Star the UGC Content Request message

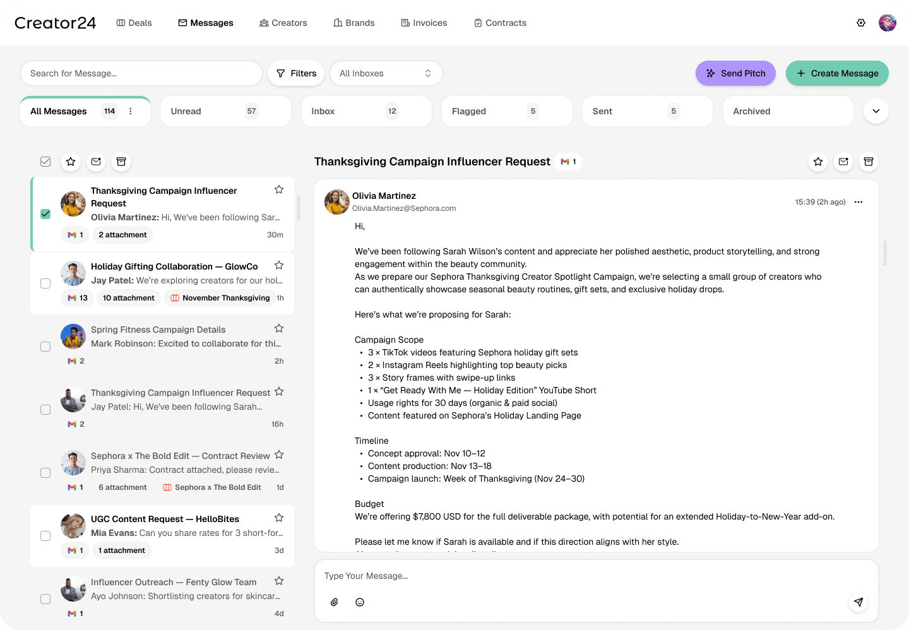point(279,518)
